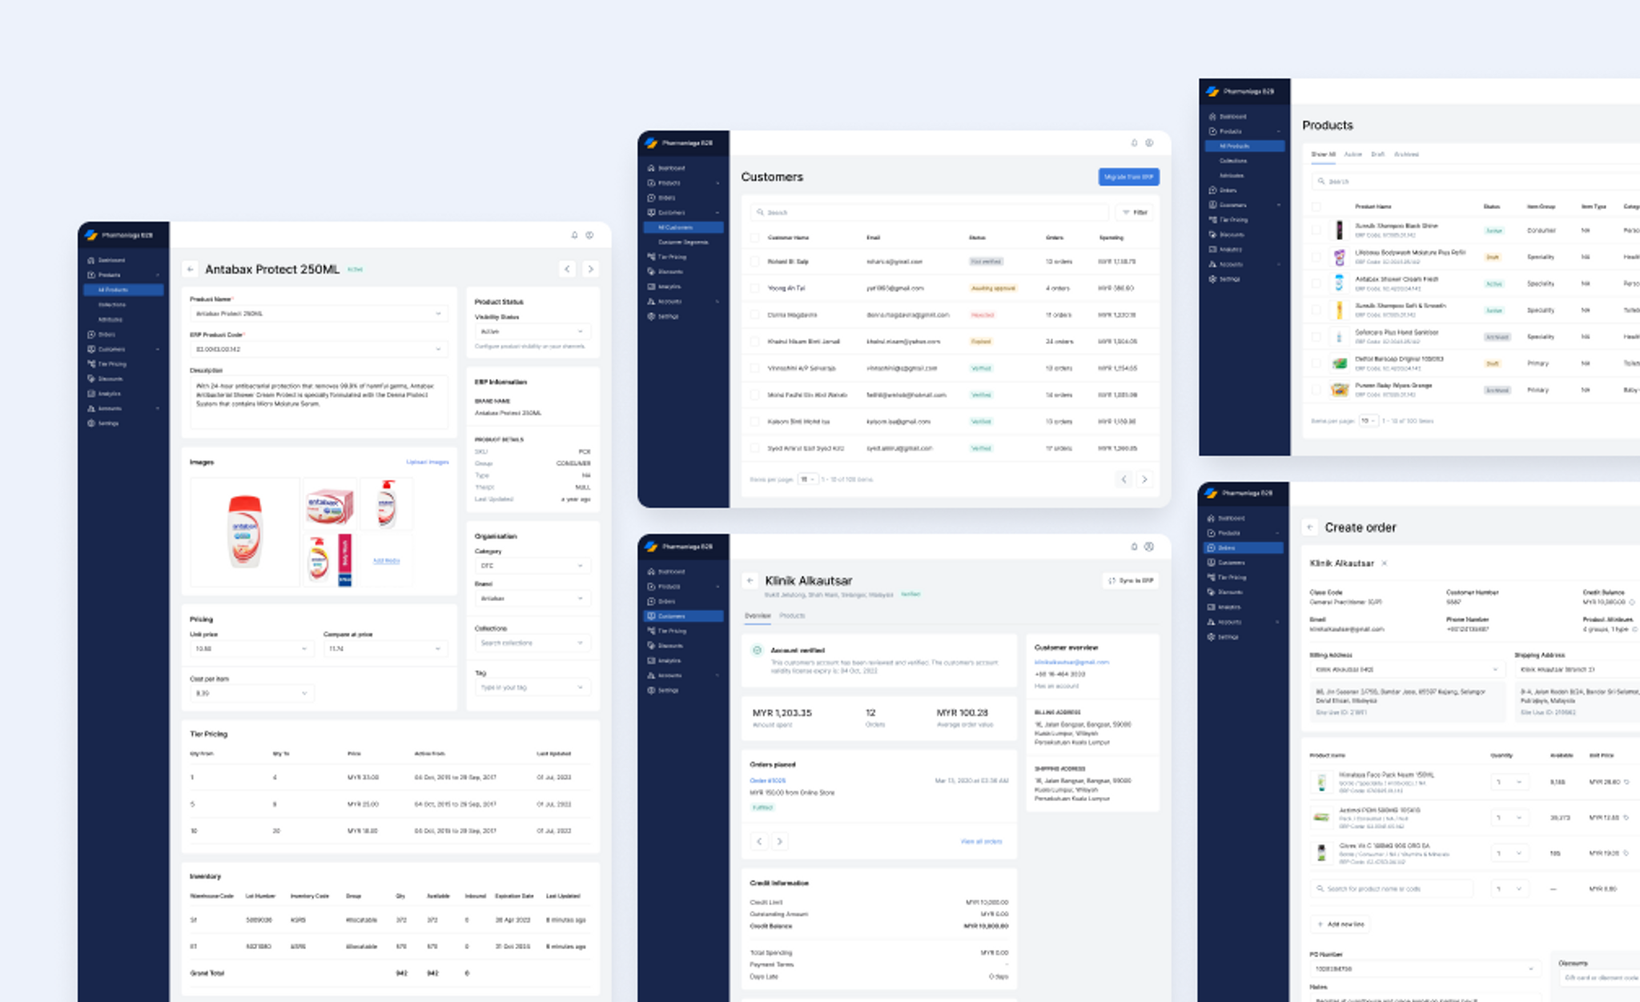
Task: Expand the Category dropdown under Organisation
Action: 533,566
